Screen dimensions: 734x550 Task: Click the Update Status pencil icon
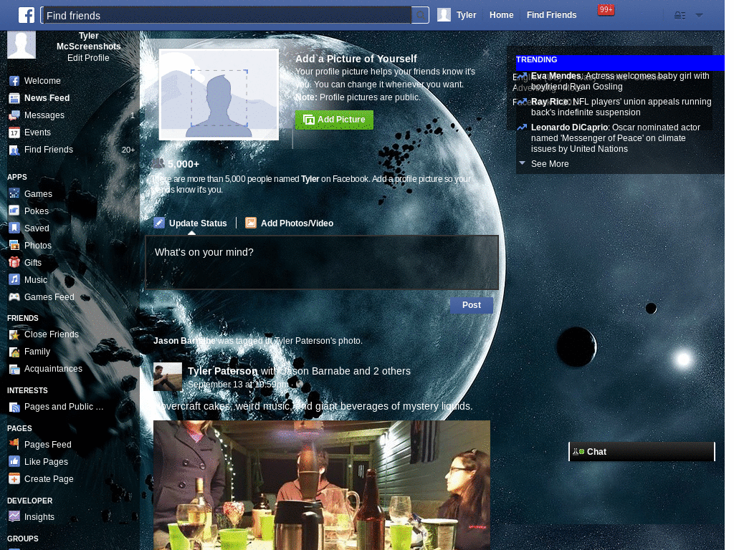pos(159,223)
